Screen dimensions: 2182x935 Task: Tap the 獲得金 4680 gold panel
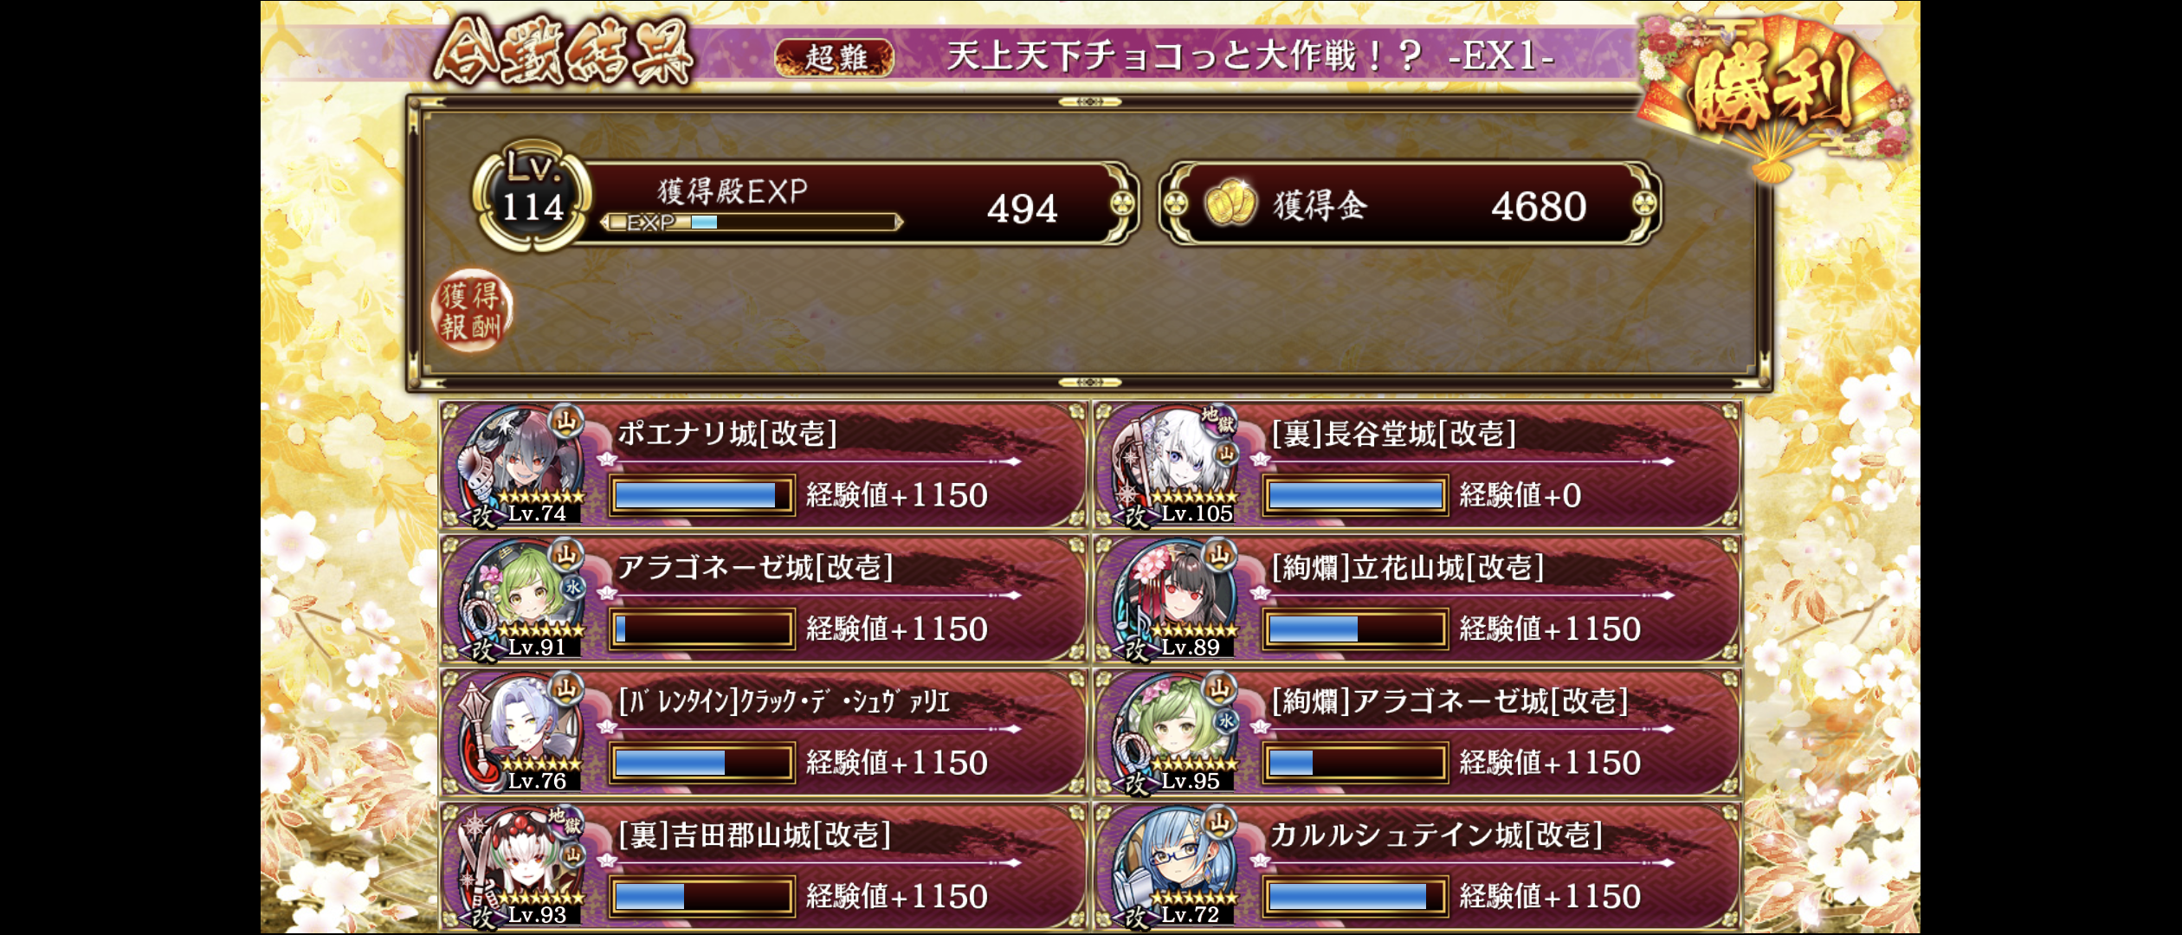tap(1411, 203)
